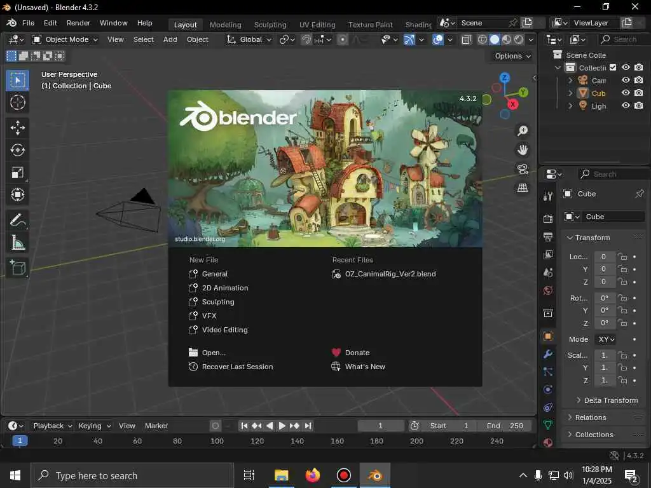This screenshot has width=651, height=488.
Task: Open the Render menu
Action: click(x=78, y=24)
